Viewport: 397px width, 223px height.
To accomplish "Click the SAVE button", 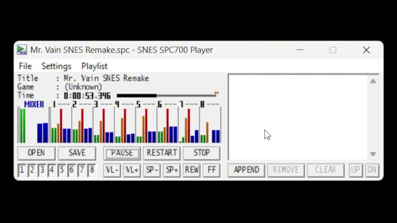I will [x=77, y=153].
